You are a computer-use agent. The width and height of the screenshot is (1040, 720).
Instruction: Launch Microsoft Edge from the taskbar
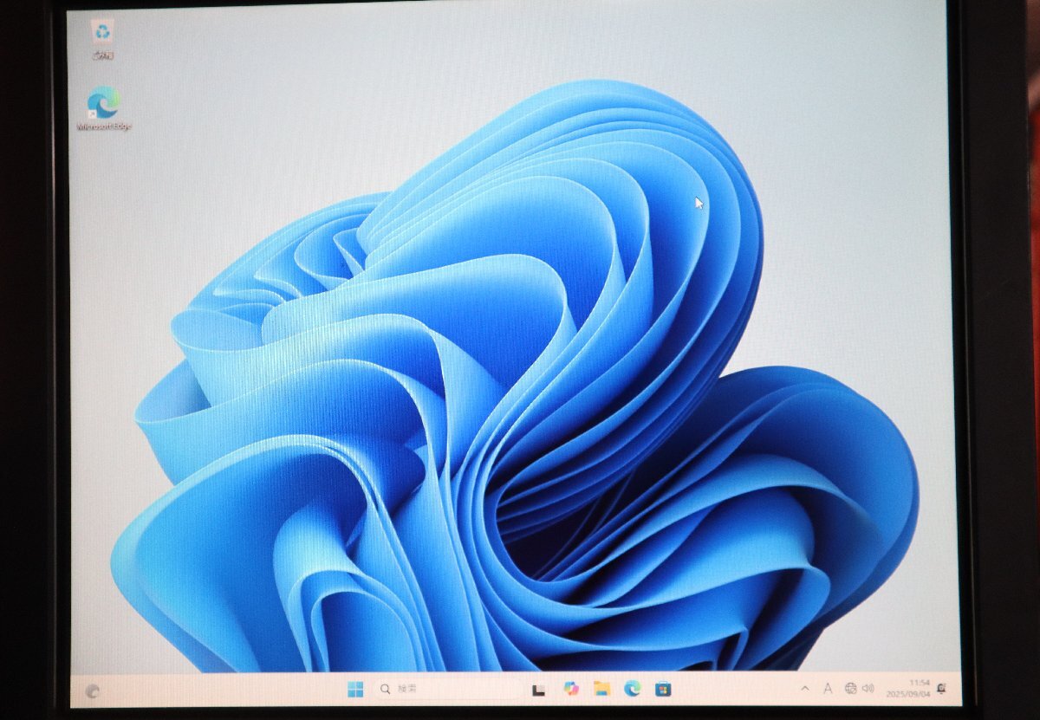tap(633, 689)
